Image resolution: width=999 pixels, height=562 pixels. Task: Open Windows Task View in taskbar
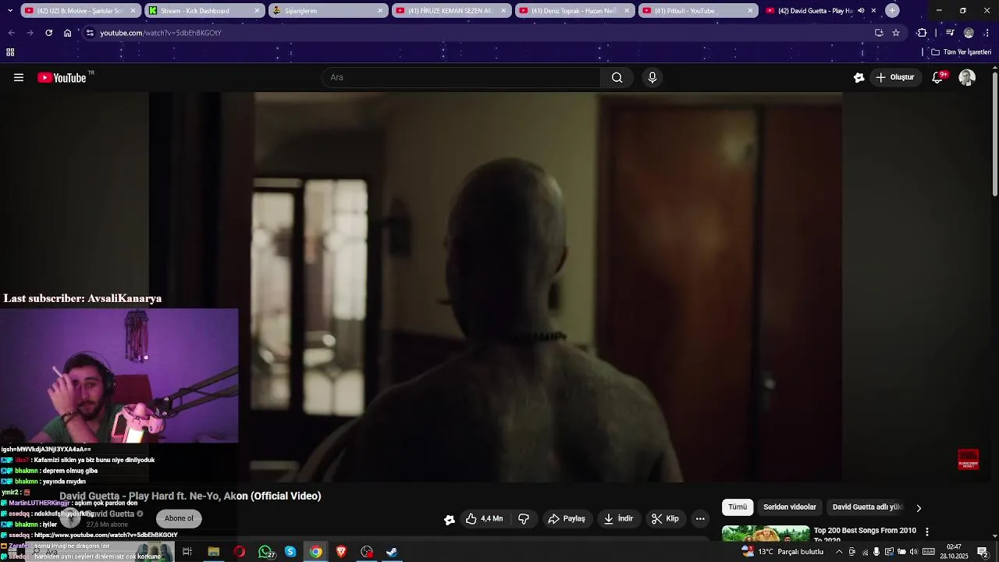coord(187,552)
